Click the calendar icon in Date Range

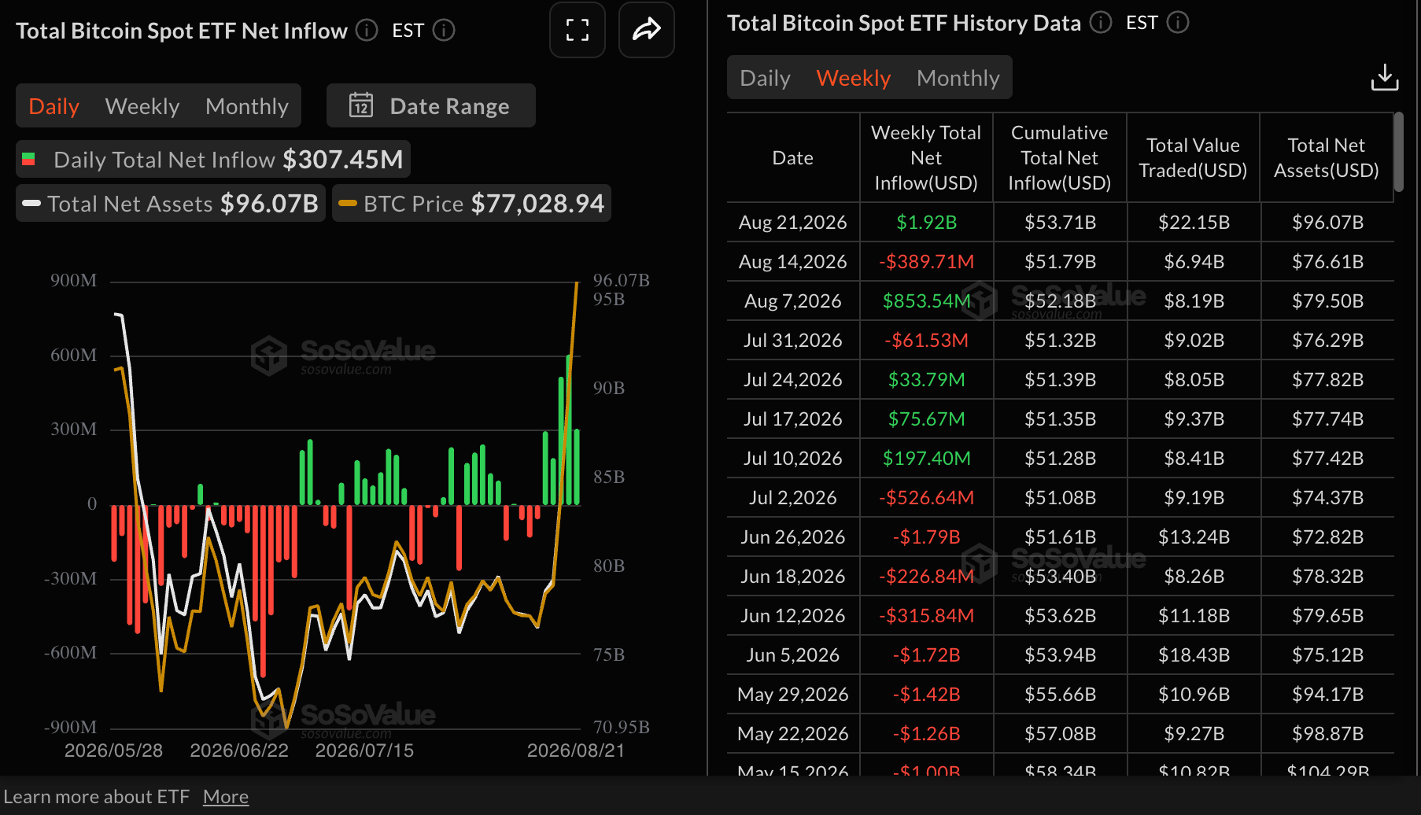(361, 105)
